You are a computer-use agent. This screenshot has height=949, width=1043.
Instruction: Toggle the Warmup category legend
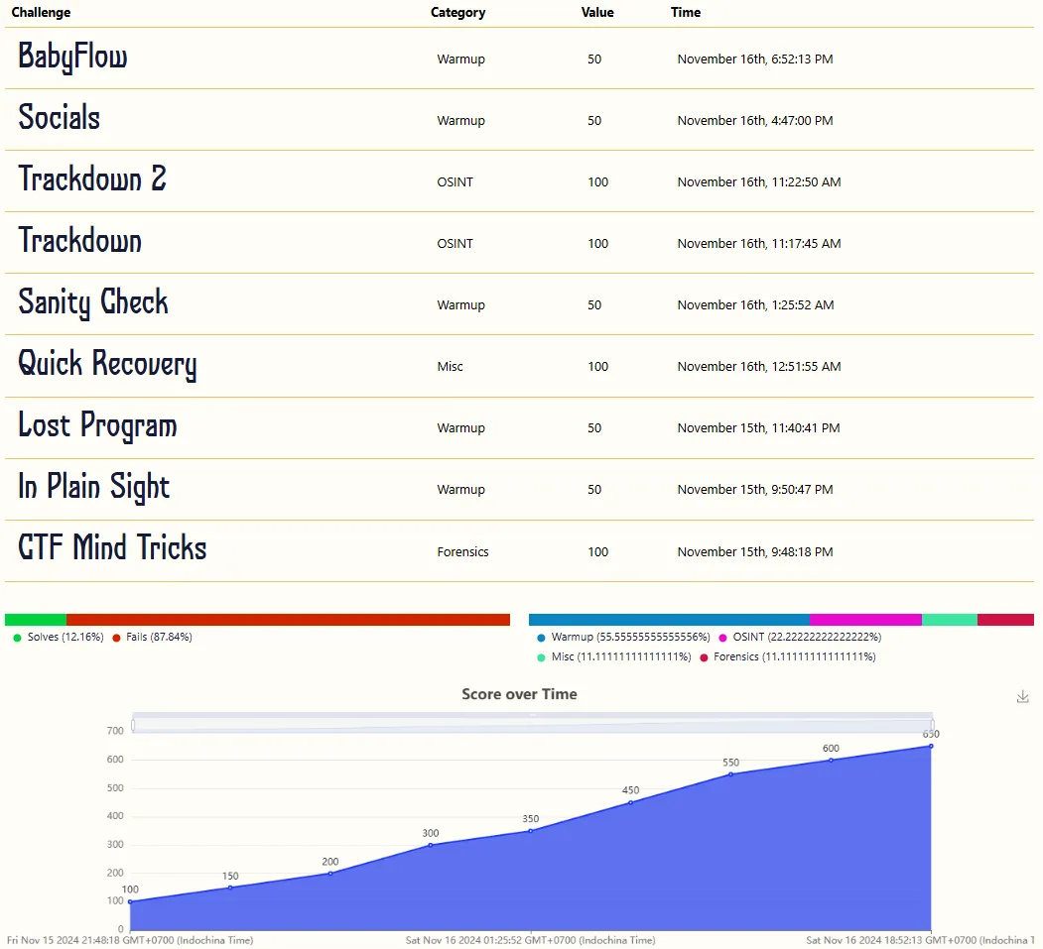(623, 638)
